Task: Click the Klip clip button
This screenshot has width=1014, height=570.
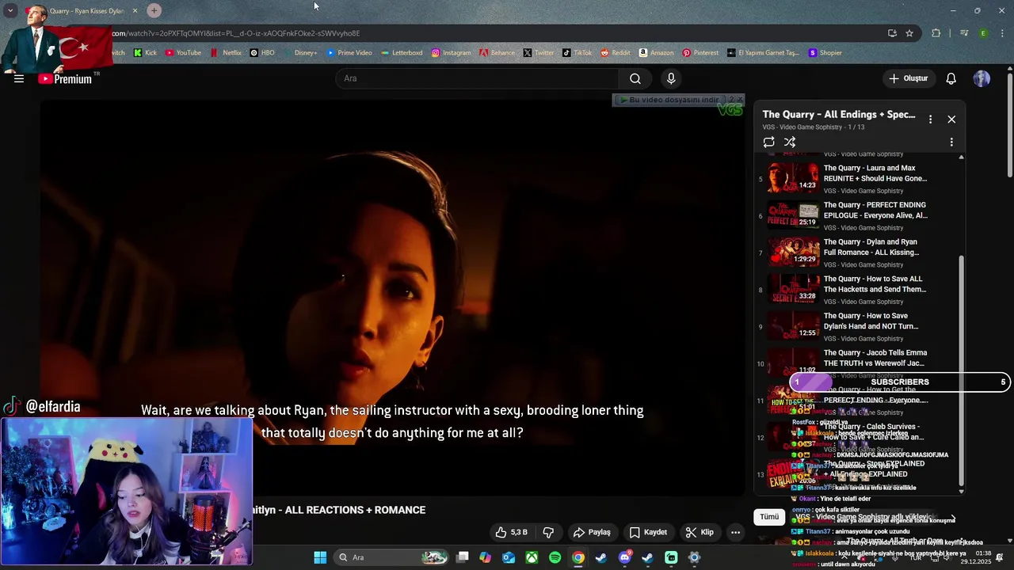Action: click(x=700, y=532)
